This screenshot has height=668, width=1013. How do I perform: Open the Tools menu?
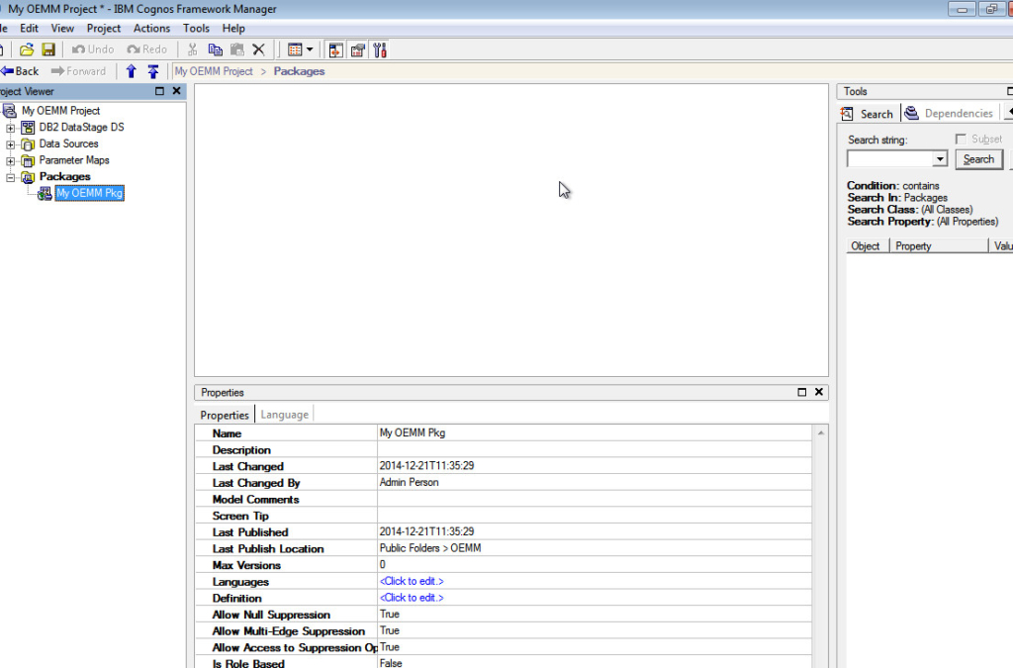[x=197, y=29]
